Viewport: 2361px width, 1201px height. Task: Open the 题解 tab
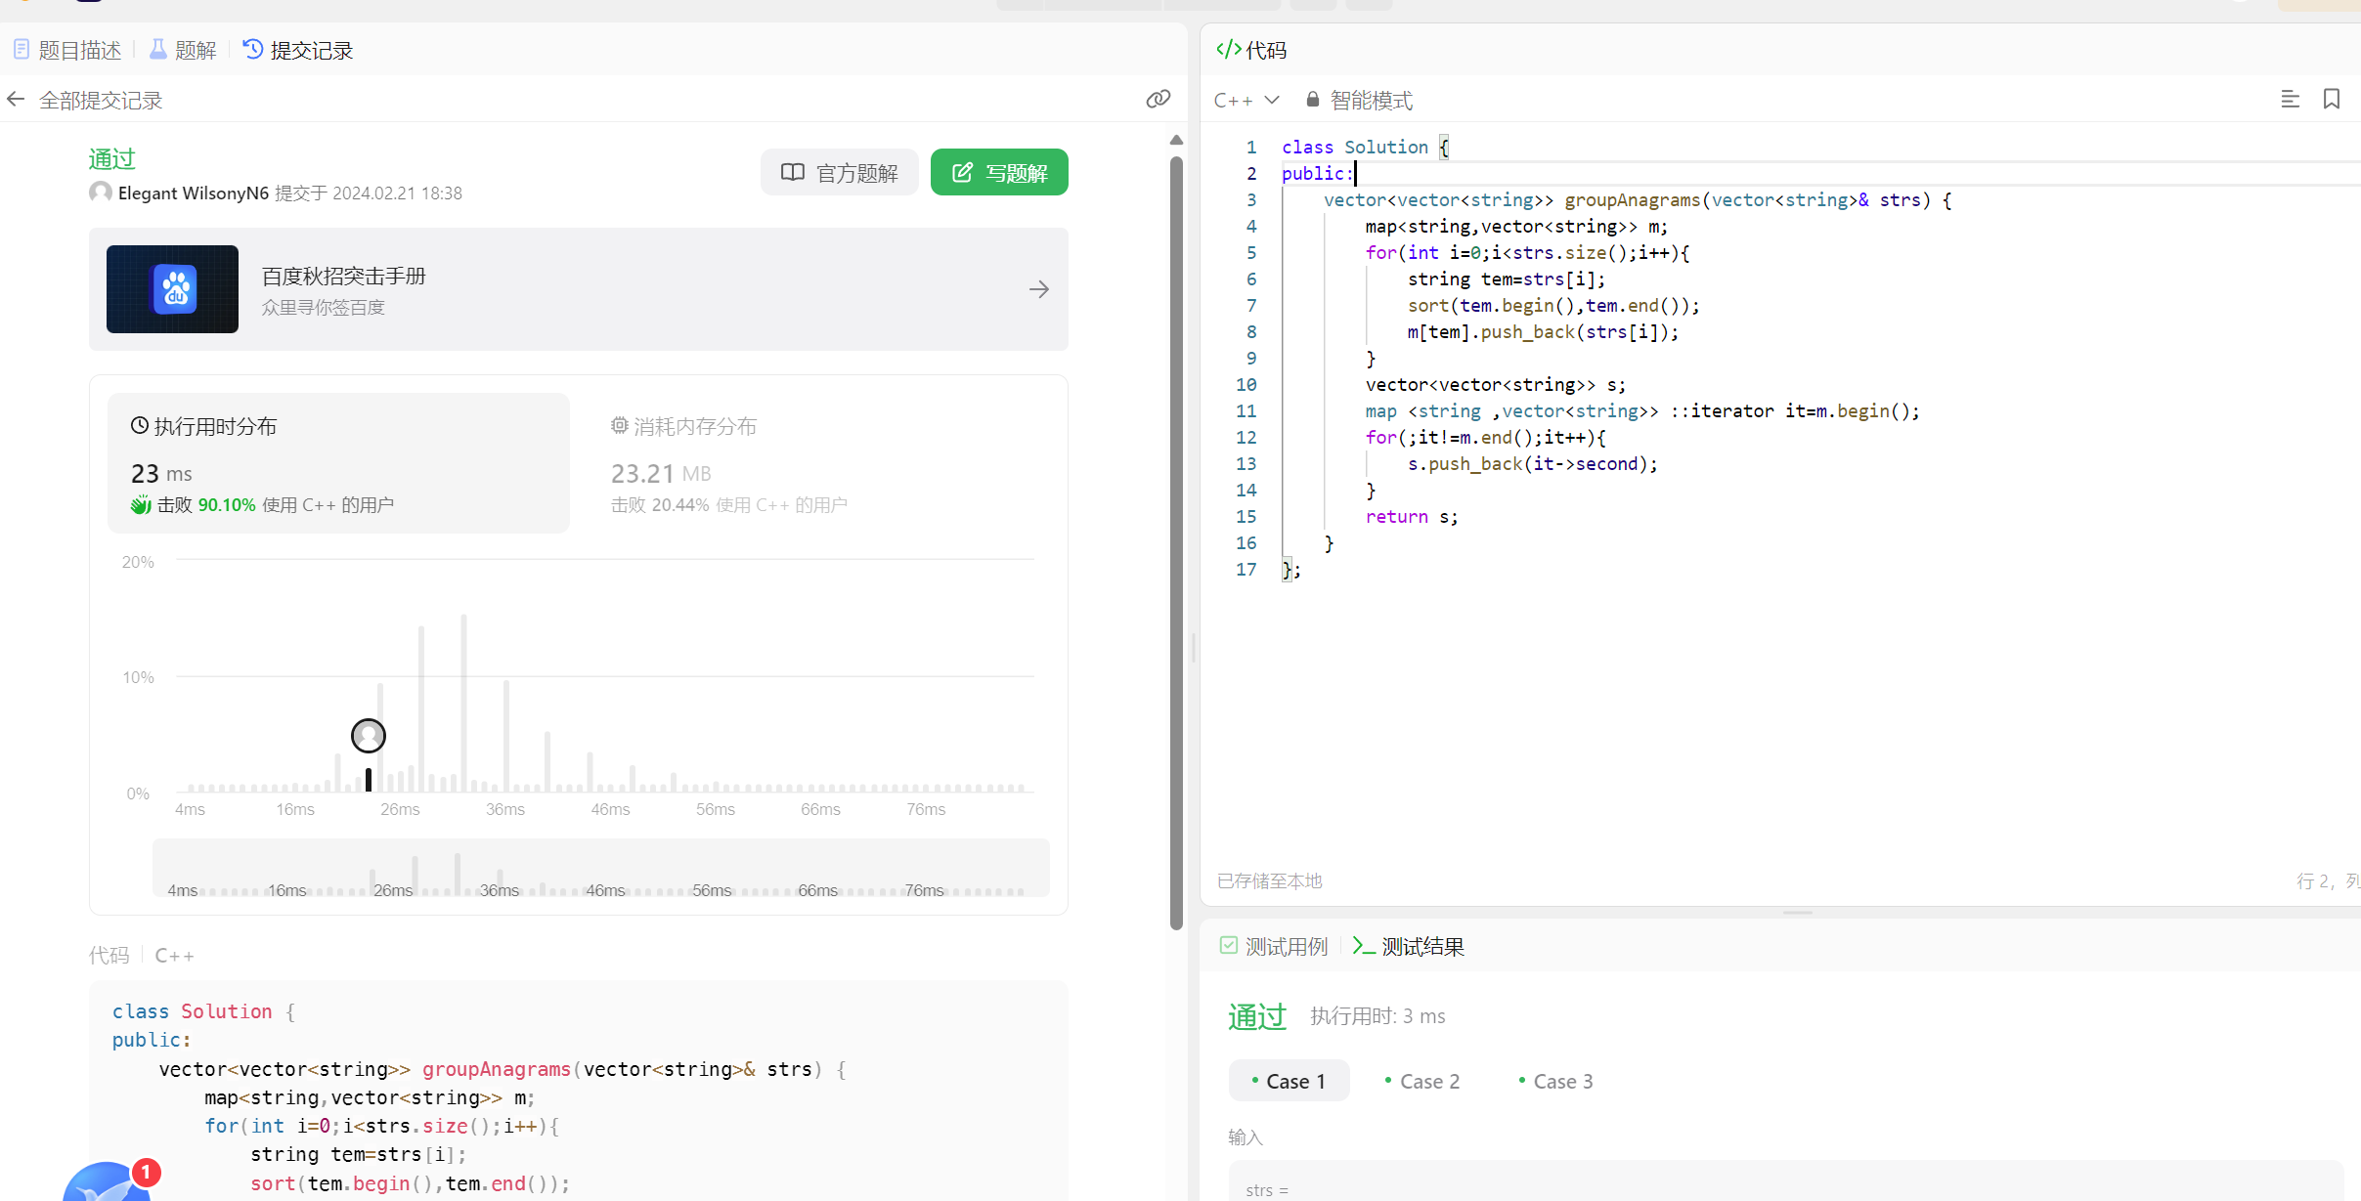183,50
